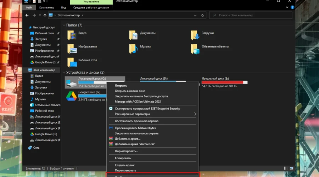Click Этот компьютер in the address bar
The image size is (319, 177).
click(68, 15)
